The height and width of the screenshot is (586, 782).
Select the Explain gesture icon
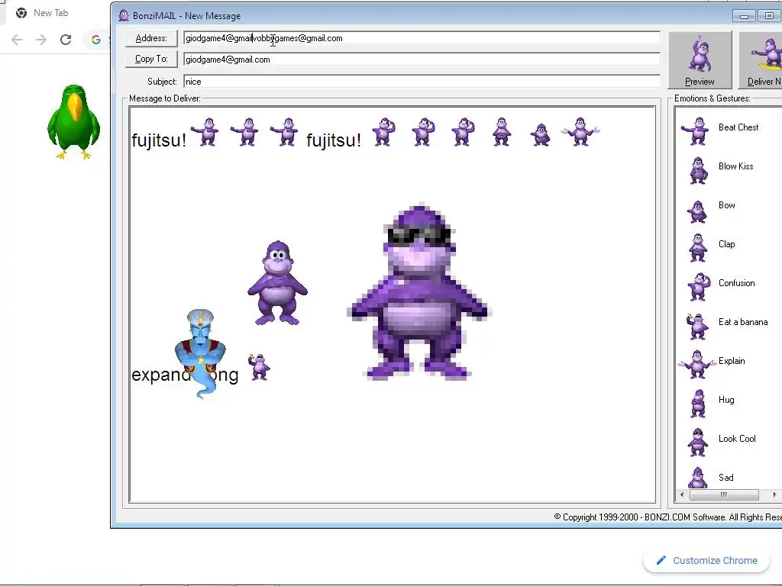point(696,364)
